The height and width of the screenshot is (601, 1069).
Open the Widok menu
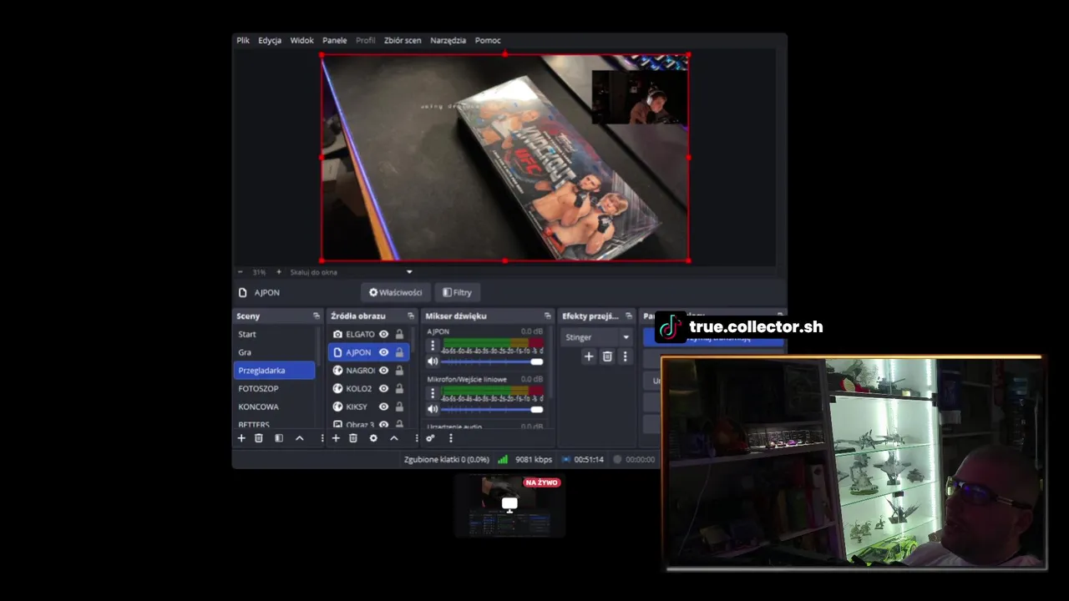[301, 40]
